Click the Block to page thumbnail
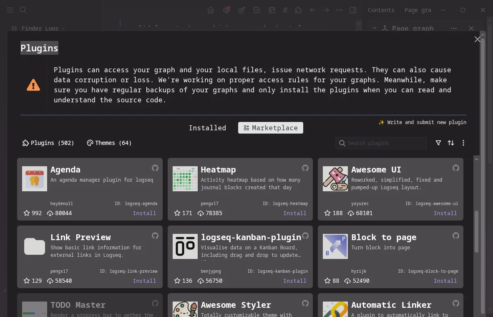 click(335, 246)
